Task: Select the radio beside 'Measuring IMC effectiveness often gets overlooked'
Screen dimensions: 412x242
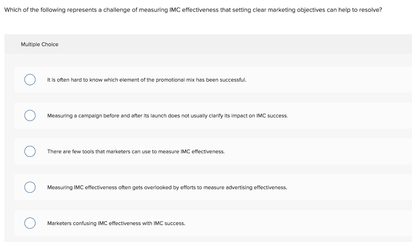Action: (x=30, y=187)
